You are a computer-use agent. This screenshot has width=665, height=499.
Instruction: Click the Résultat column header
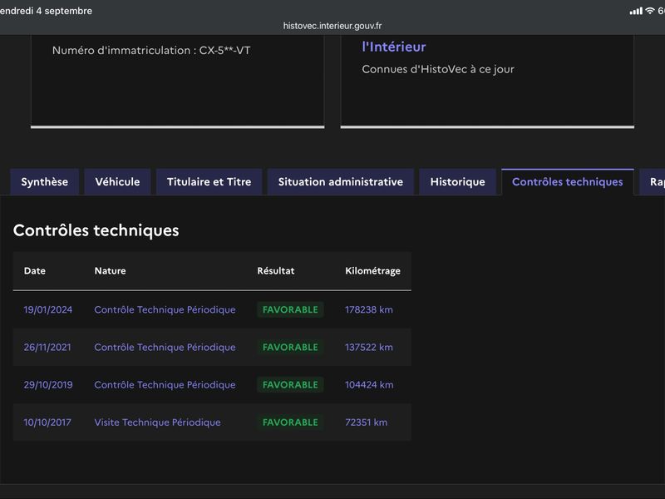[276, 271]
